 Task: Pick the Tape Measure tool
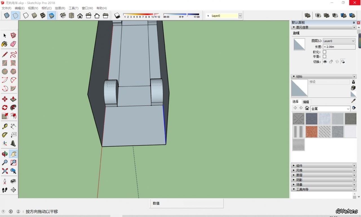(x=5, y=126)
